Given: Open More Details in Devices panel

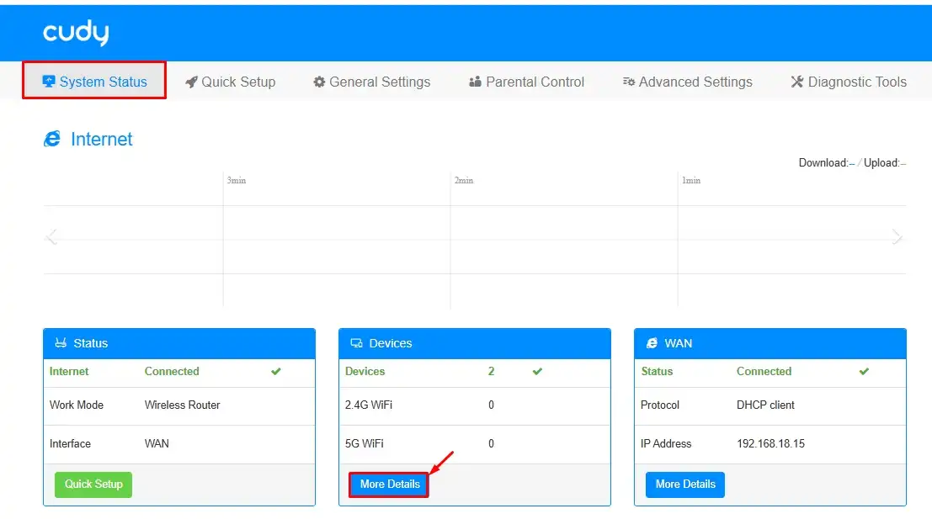Looking at the screenshot, I should (x=389, y=485).
